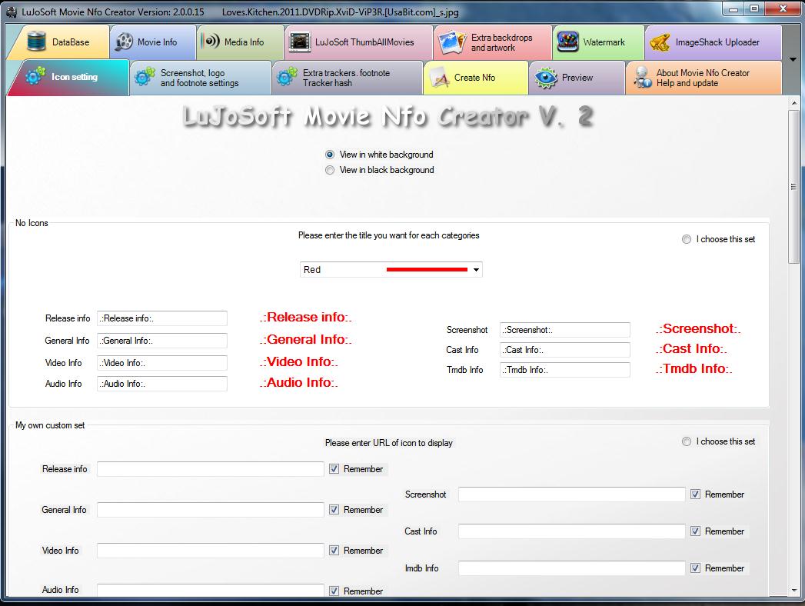Screen dimensions: 805x606
Task: Close the Movie Nfo Creator window
Action: 783,8
